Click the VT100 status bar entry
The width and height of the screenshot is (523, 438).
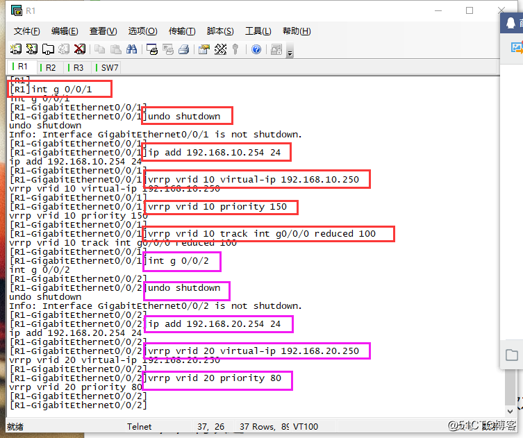click(x=306, y=426)
